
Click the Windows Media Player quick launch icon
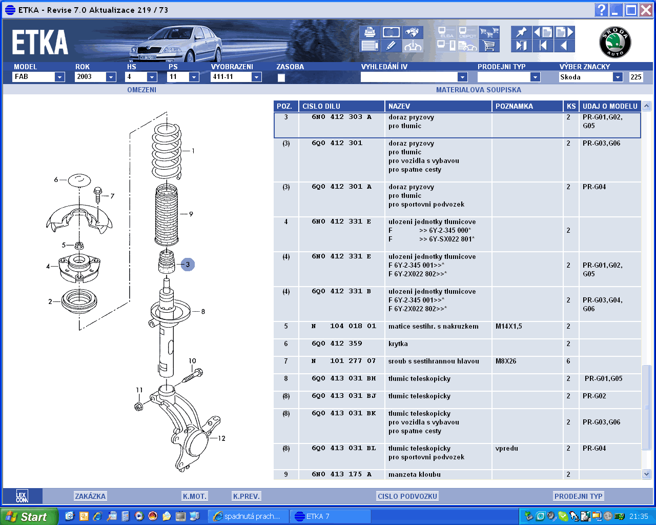(x=139, y=516)
